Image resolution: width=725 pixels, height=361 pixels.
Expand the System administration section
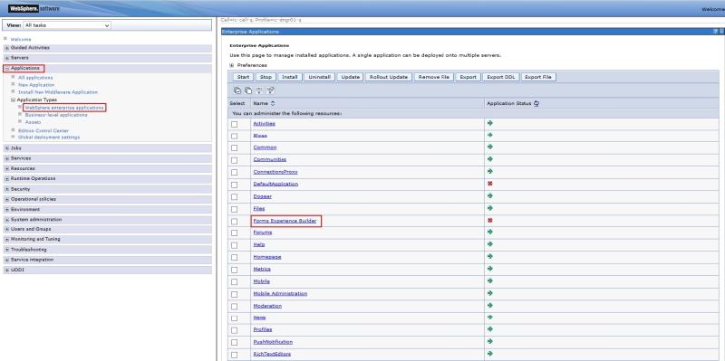click(x=7, y=220)
